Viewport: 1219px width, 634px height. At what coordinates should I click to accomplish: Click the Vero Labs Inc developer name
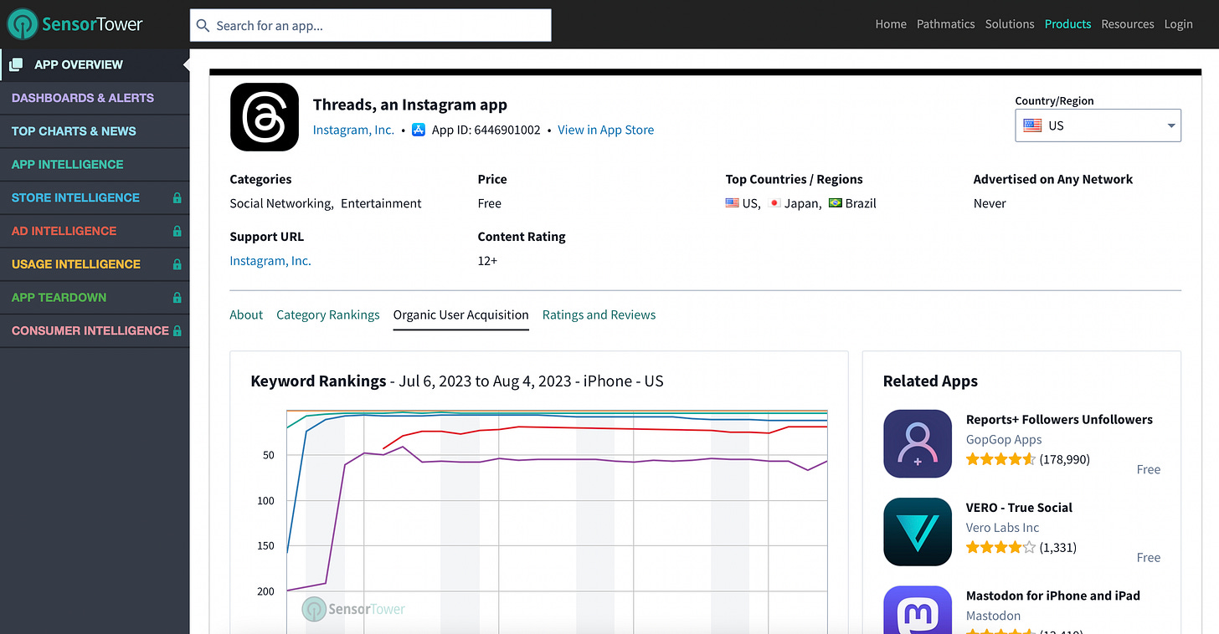(x=1003, y=528)
